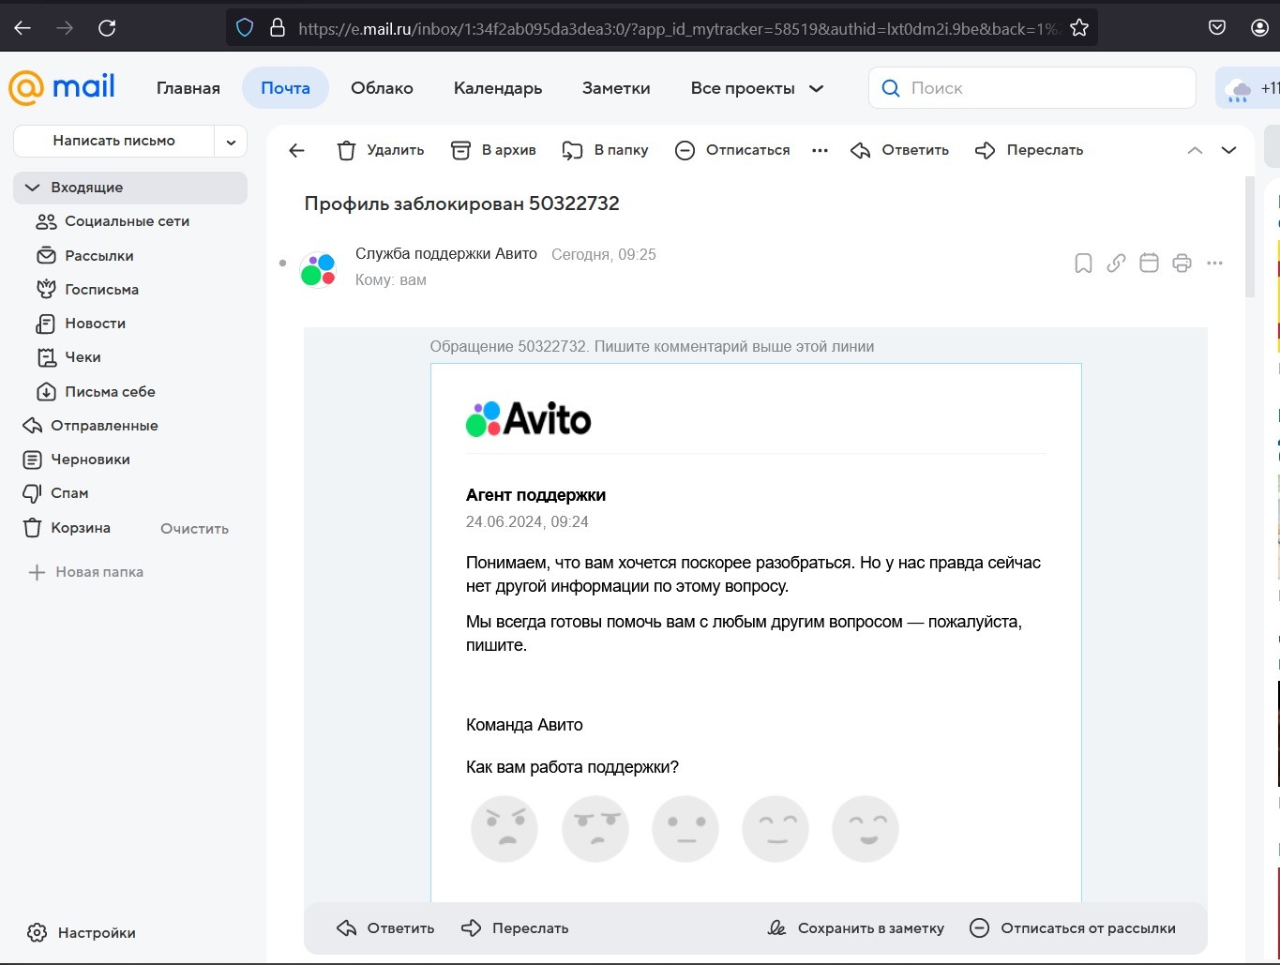
Task: Click the Поиск search field
Action: coord(1032,88)
